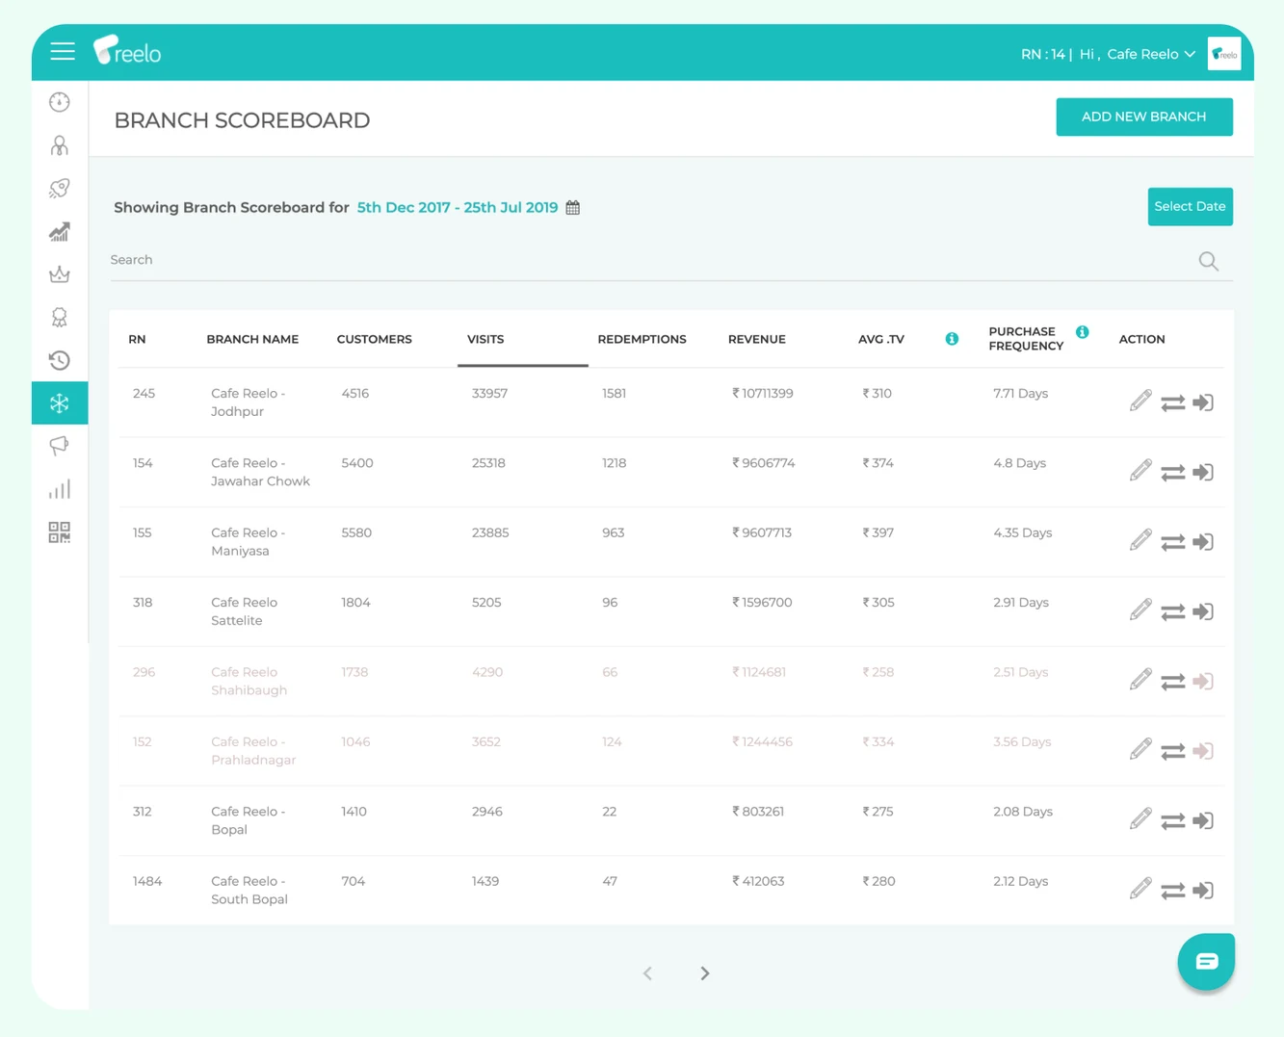Select the Cafe Reelo - Prahladnagar branch name

[253, 751]
